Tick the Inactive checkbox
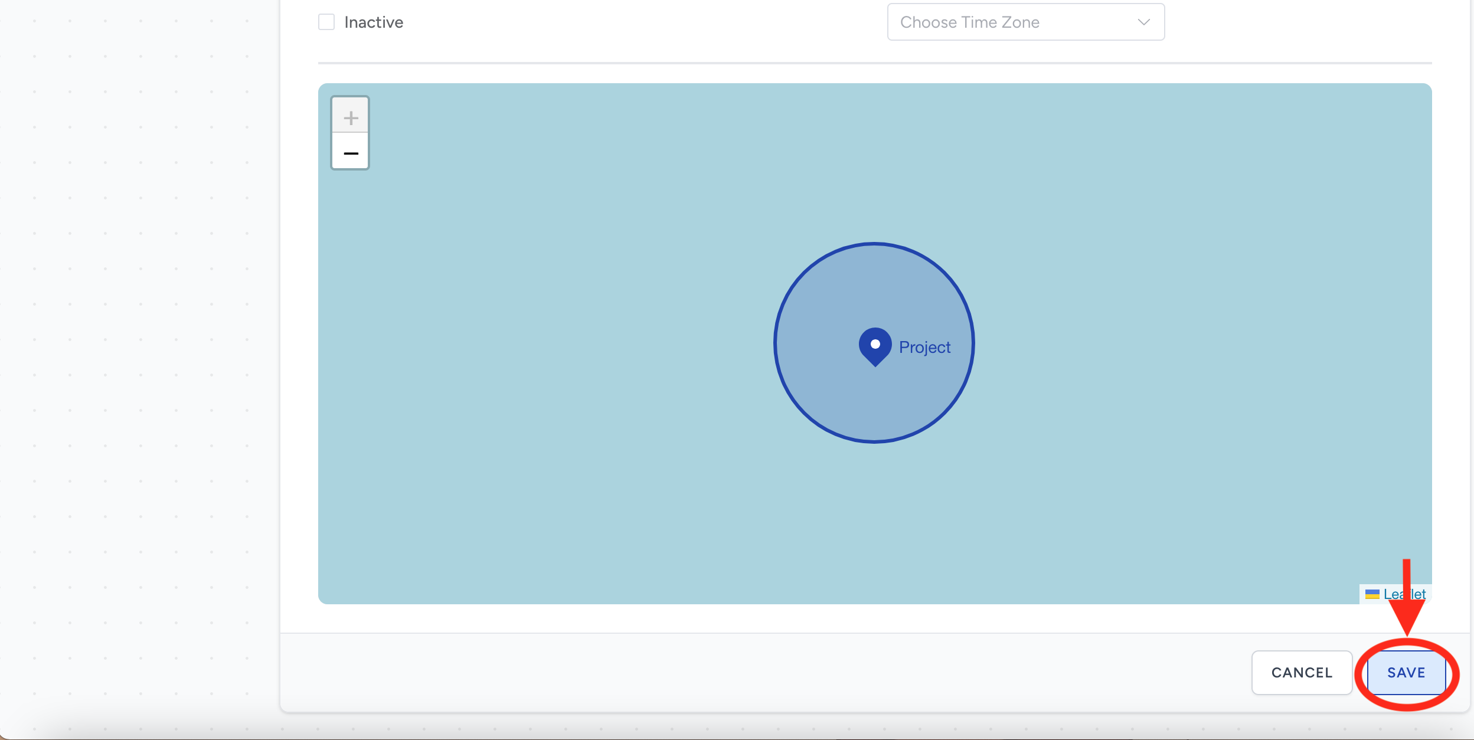Screen dimensions: 1474x740 click(x=326, y=22)
